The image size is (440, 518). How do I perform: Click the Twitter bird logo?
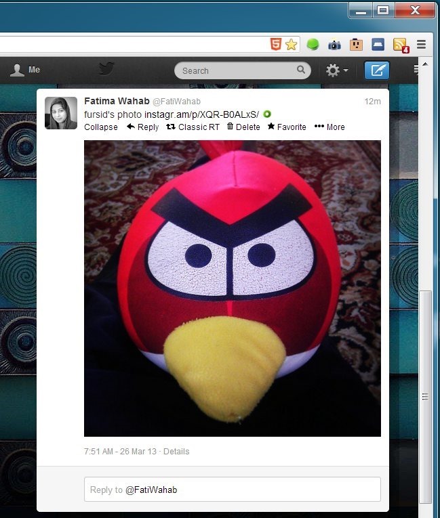(106, 69)
